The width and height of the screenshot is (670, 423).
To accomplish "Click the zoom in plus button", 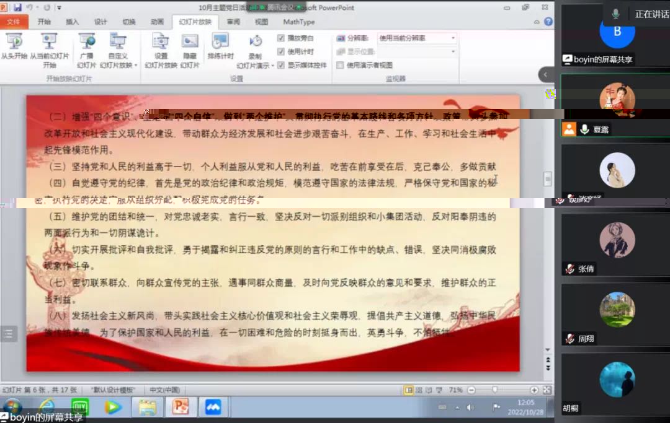I will (534, 390).
